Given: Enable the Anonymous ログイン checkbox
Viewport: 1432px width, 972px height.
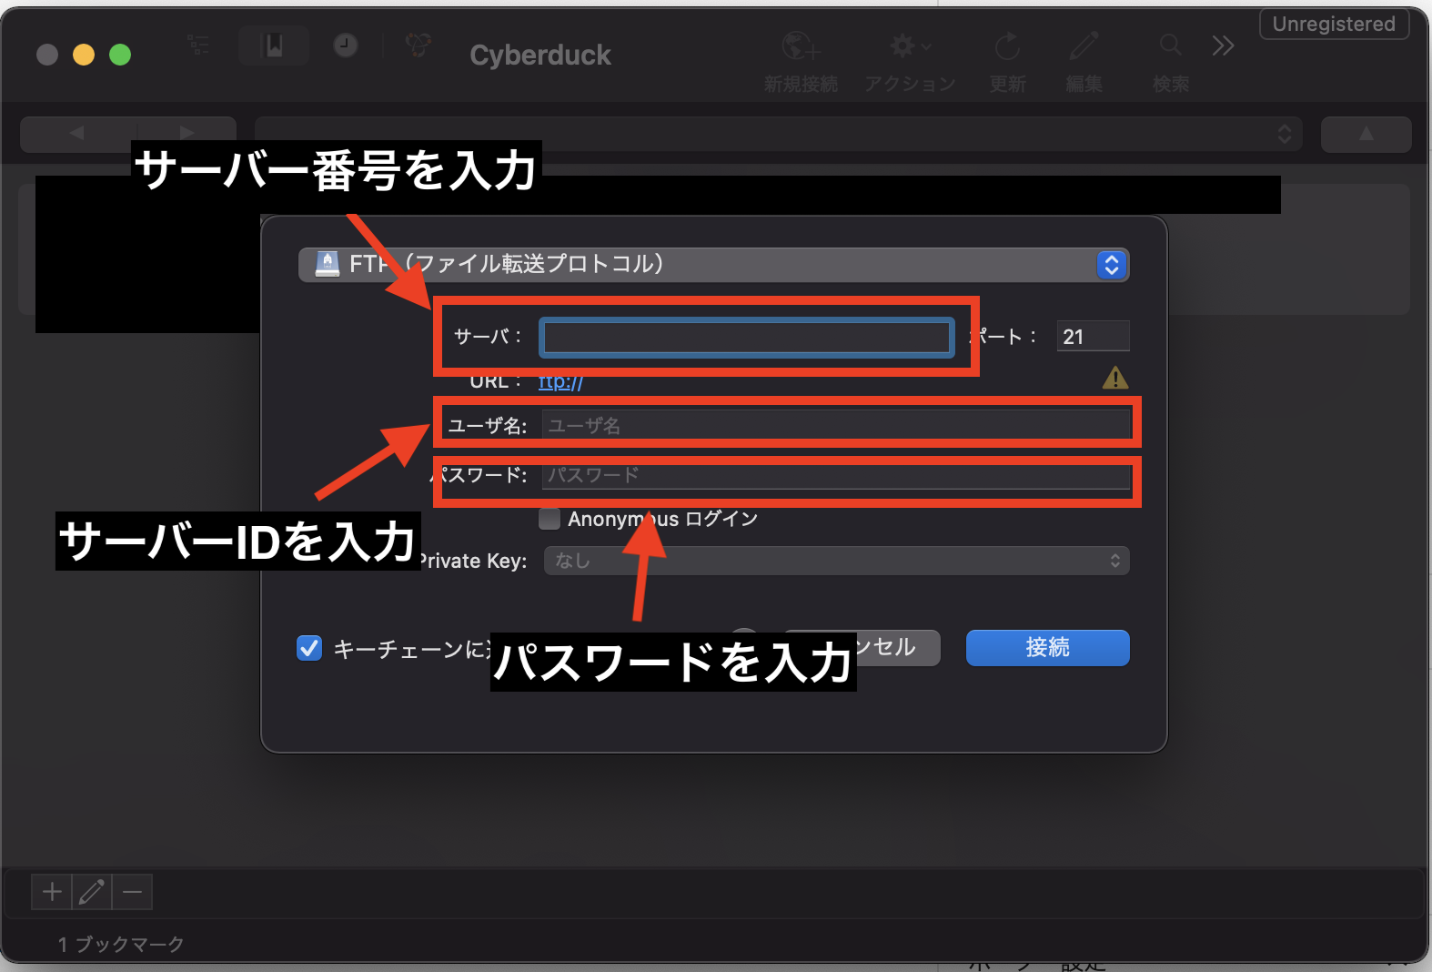Looking at the screenshot, I should coord(550,519).
